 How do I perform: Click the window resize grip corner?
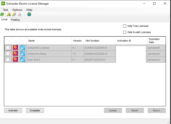pyautogui.click(x=168, y=122)
